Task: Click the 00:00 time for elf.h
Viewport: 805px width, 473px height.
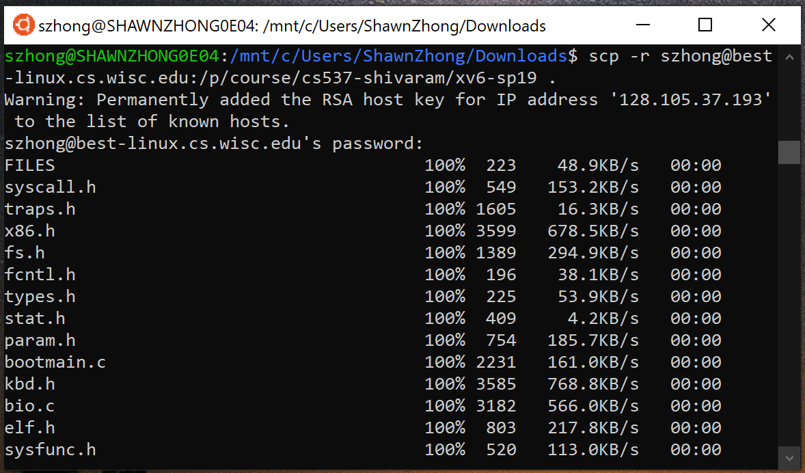Action: click(695, 428)
